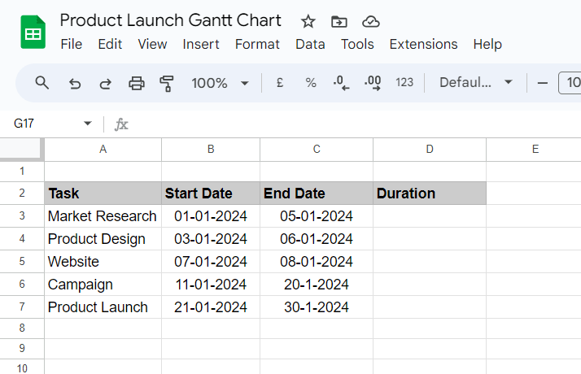Click the Google Sheets home logo

(x=33, y=33)
